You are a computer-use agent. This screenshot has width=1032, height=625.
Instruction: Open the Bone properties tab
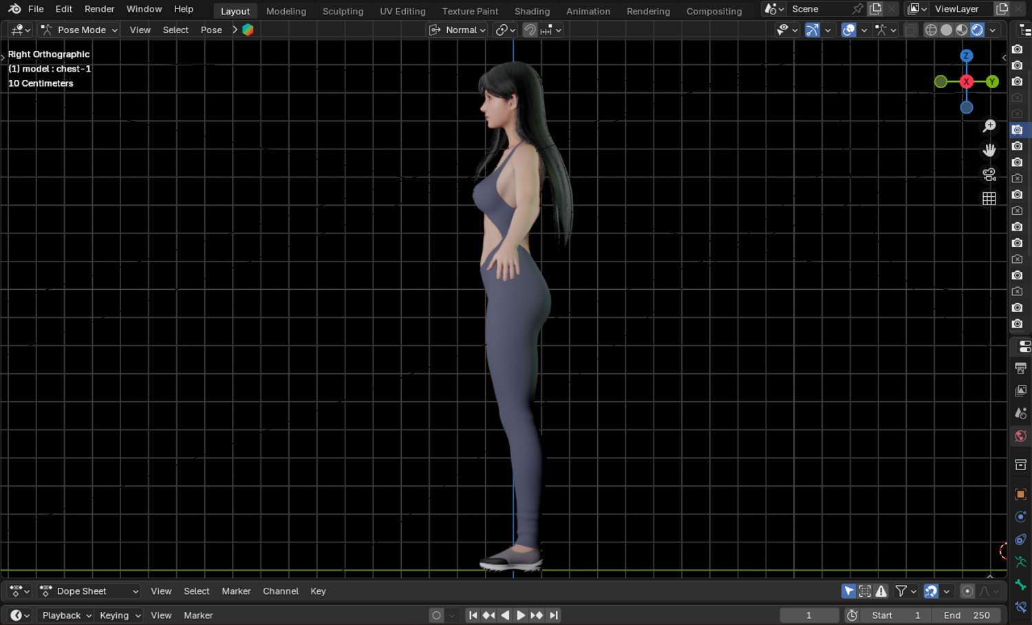pos(1021,585)
